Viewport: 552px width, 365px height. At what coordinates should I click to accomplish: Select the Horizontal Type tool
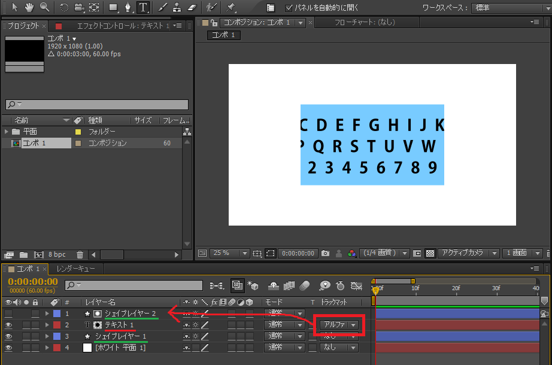[143, 7]
